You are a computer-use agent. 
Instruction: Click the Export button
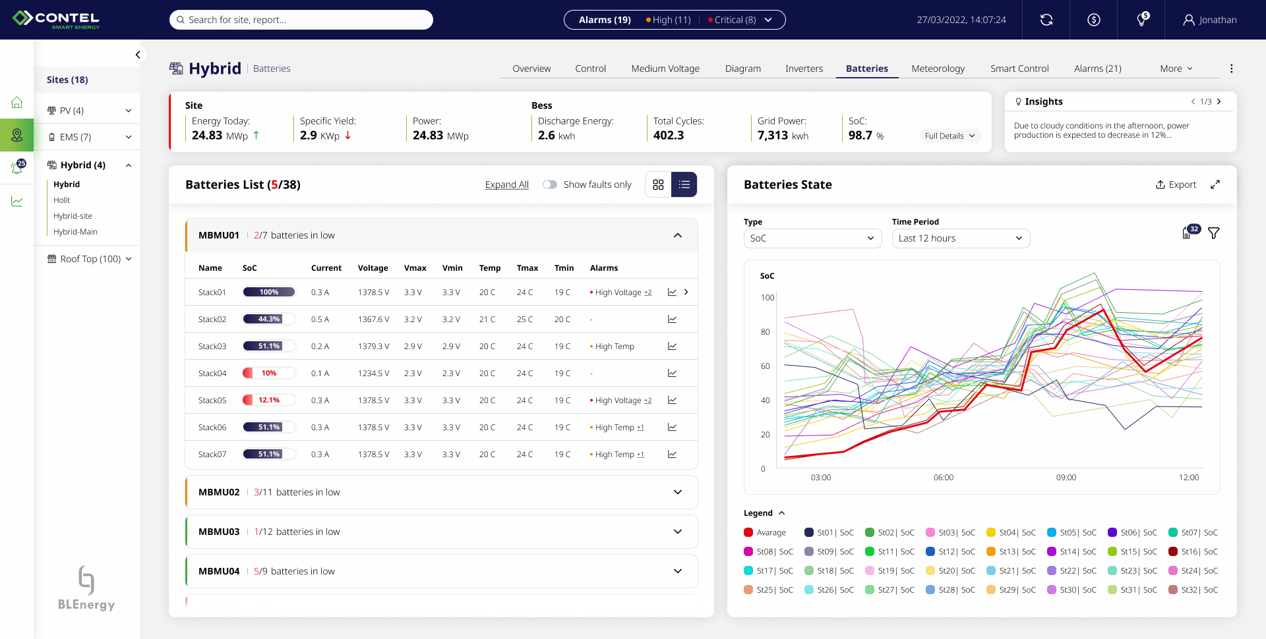click(1176, 184)
